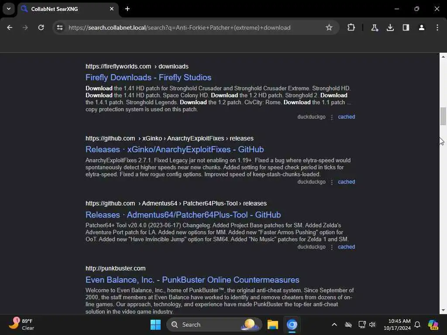Click the fireflyworlds.com downloads URL text
Viewport: 447px width, 335px height.
137,66
